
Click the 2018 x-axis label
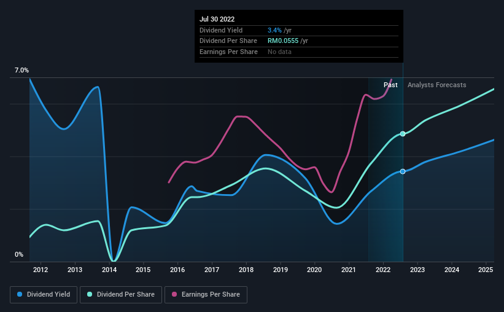[246, 270]
